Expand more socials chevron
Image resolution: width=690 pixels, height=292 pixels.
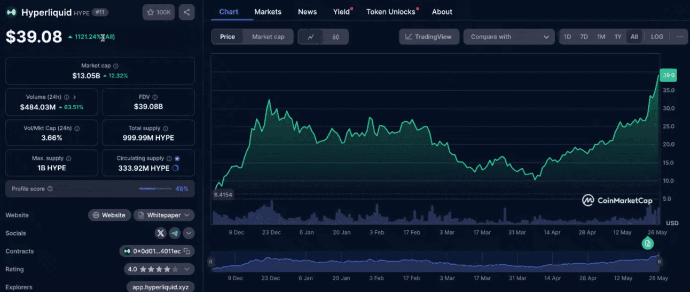189,233
